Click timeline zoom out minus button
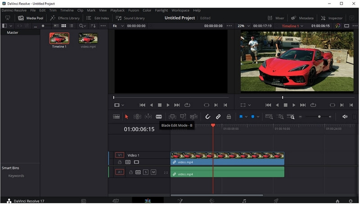The image size is (360, 204). (300, 117)
